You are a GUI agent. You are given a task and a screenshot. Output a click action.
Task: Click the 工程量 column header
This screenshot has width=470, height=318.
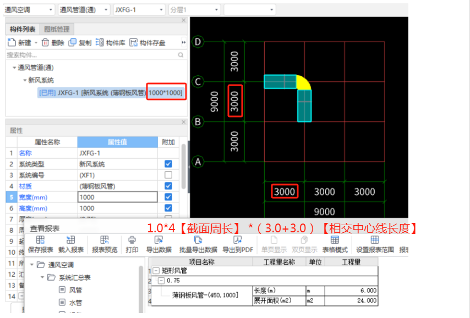click(x=351, y=262)
